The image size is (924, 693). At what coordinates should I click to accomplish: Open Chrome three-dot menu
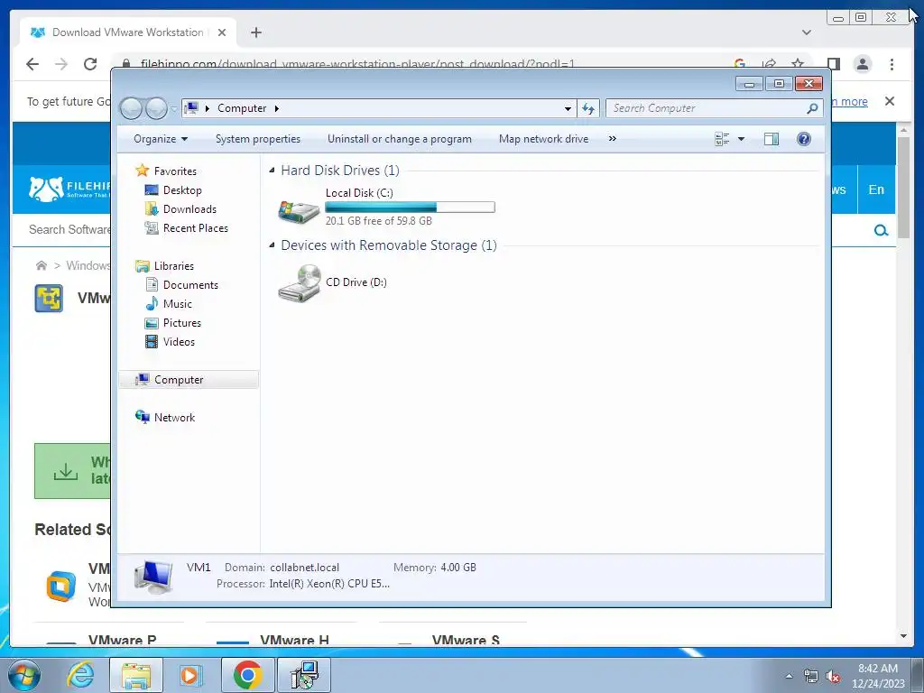[892, 64]
